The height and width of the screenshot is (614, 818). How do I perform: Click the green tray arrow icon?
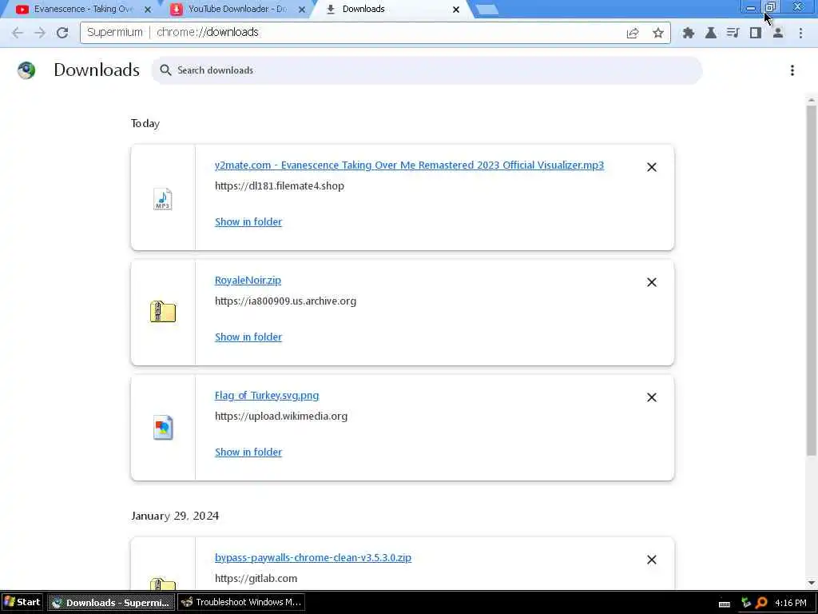pyautogui.click(x=745, y=603)
